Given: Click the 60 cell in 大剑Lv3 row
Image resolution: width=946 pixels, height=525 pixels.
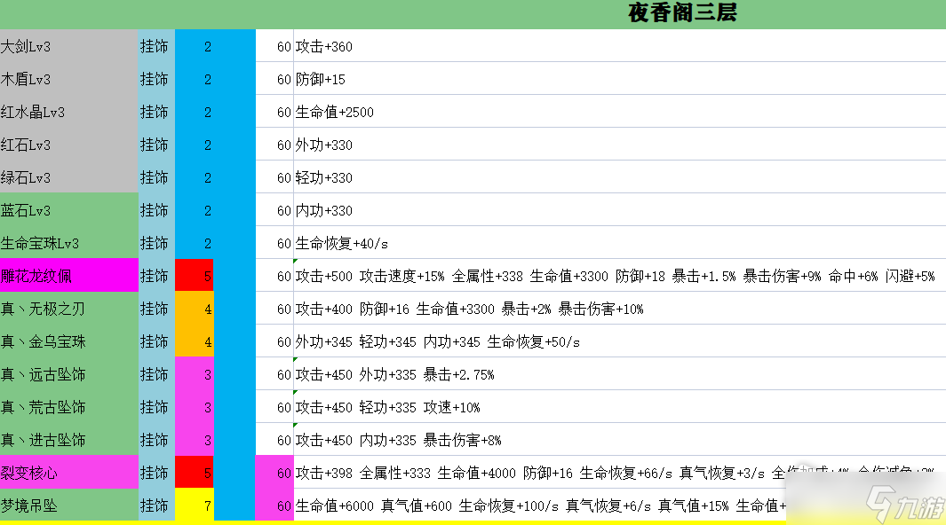Looking at the screenshot, I should [274, 46].
